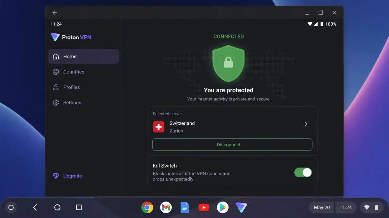Open Google Chrome from the shelf
Screen dimensions: 389x218
147,207
